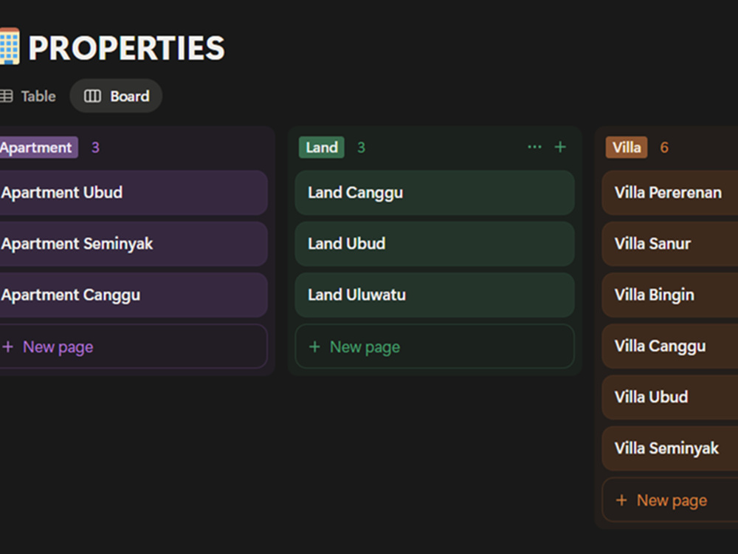Screen dimensions: 738x554
Task: Select the Board view tab
Action: point(117,96)
